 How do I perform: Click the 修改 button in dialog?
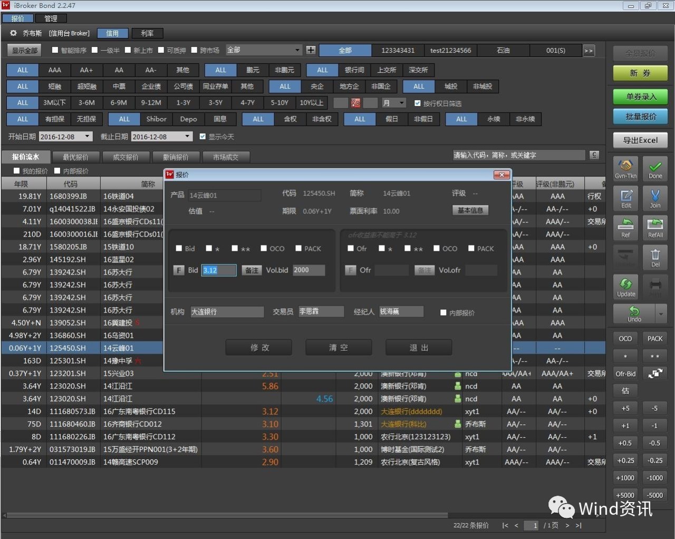(259, 347)
